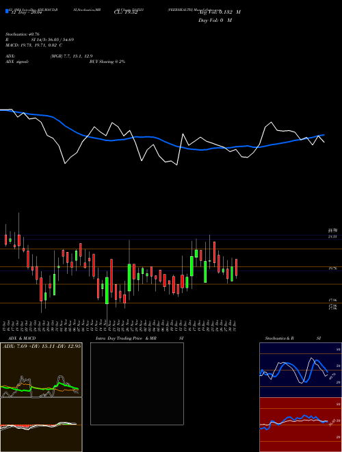Click the ADX signal: label
342x452 pixels.
pos(16,62)
